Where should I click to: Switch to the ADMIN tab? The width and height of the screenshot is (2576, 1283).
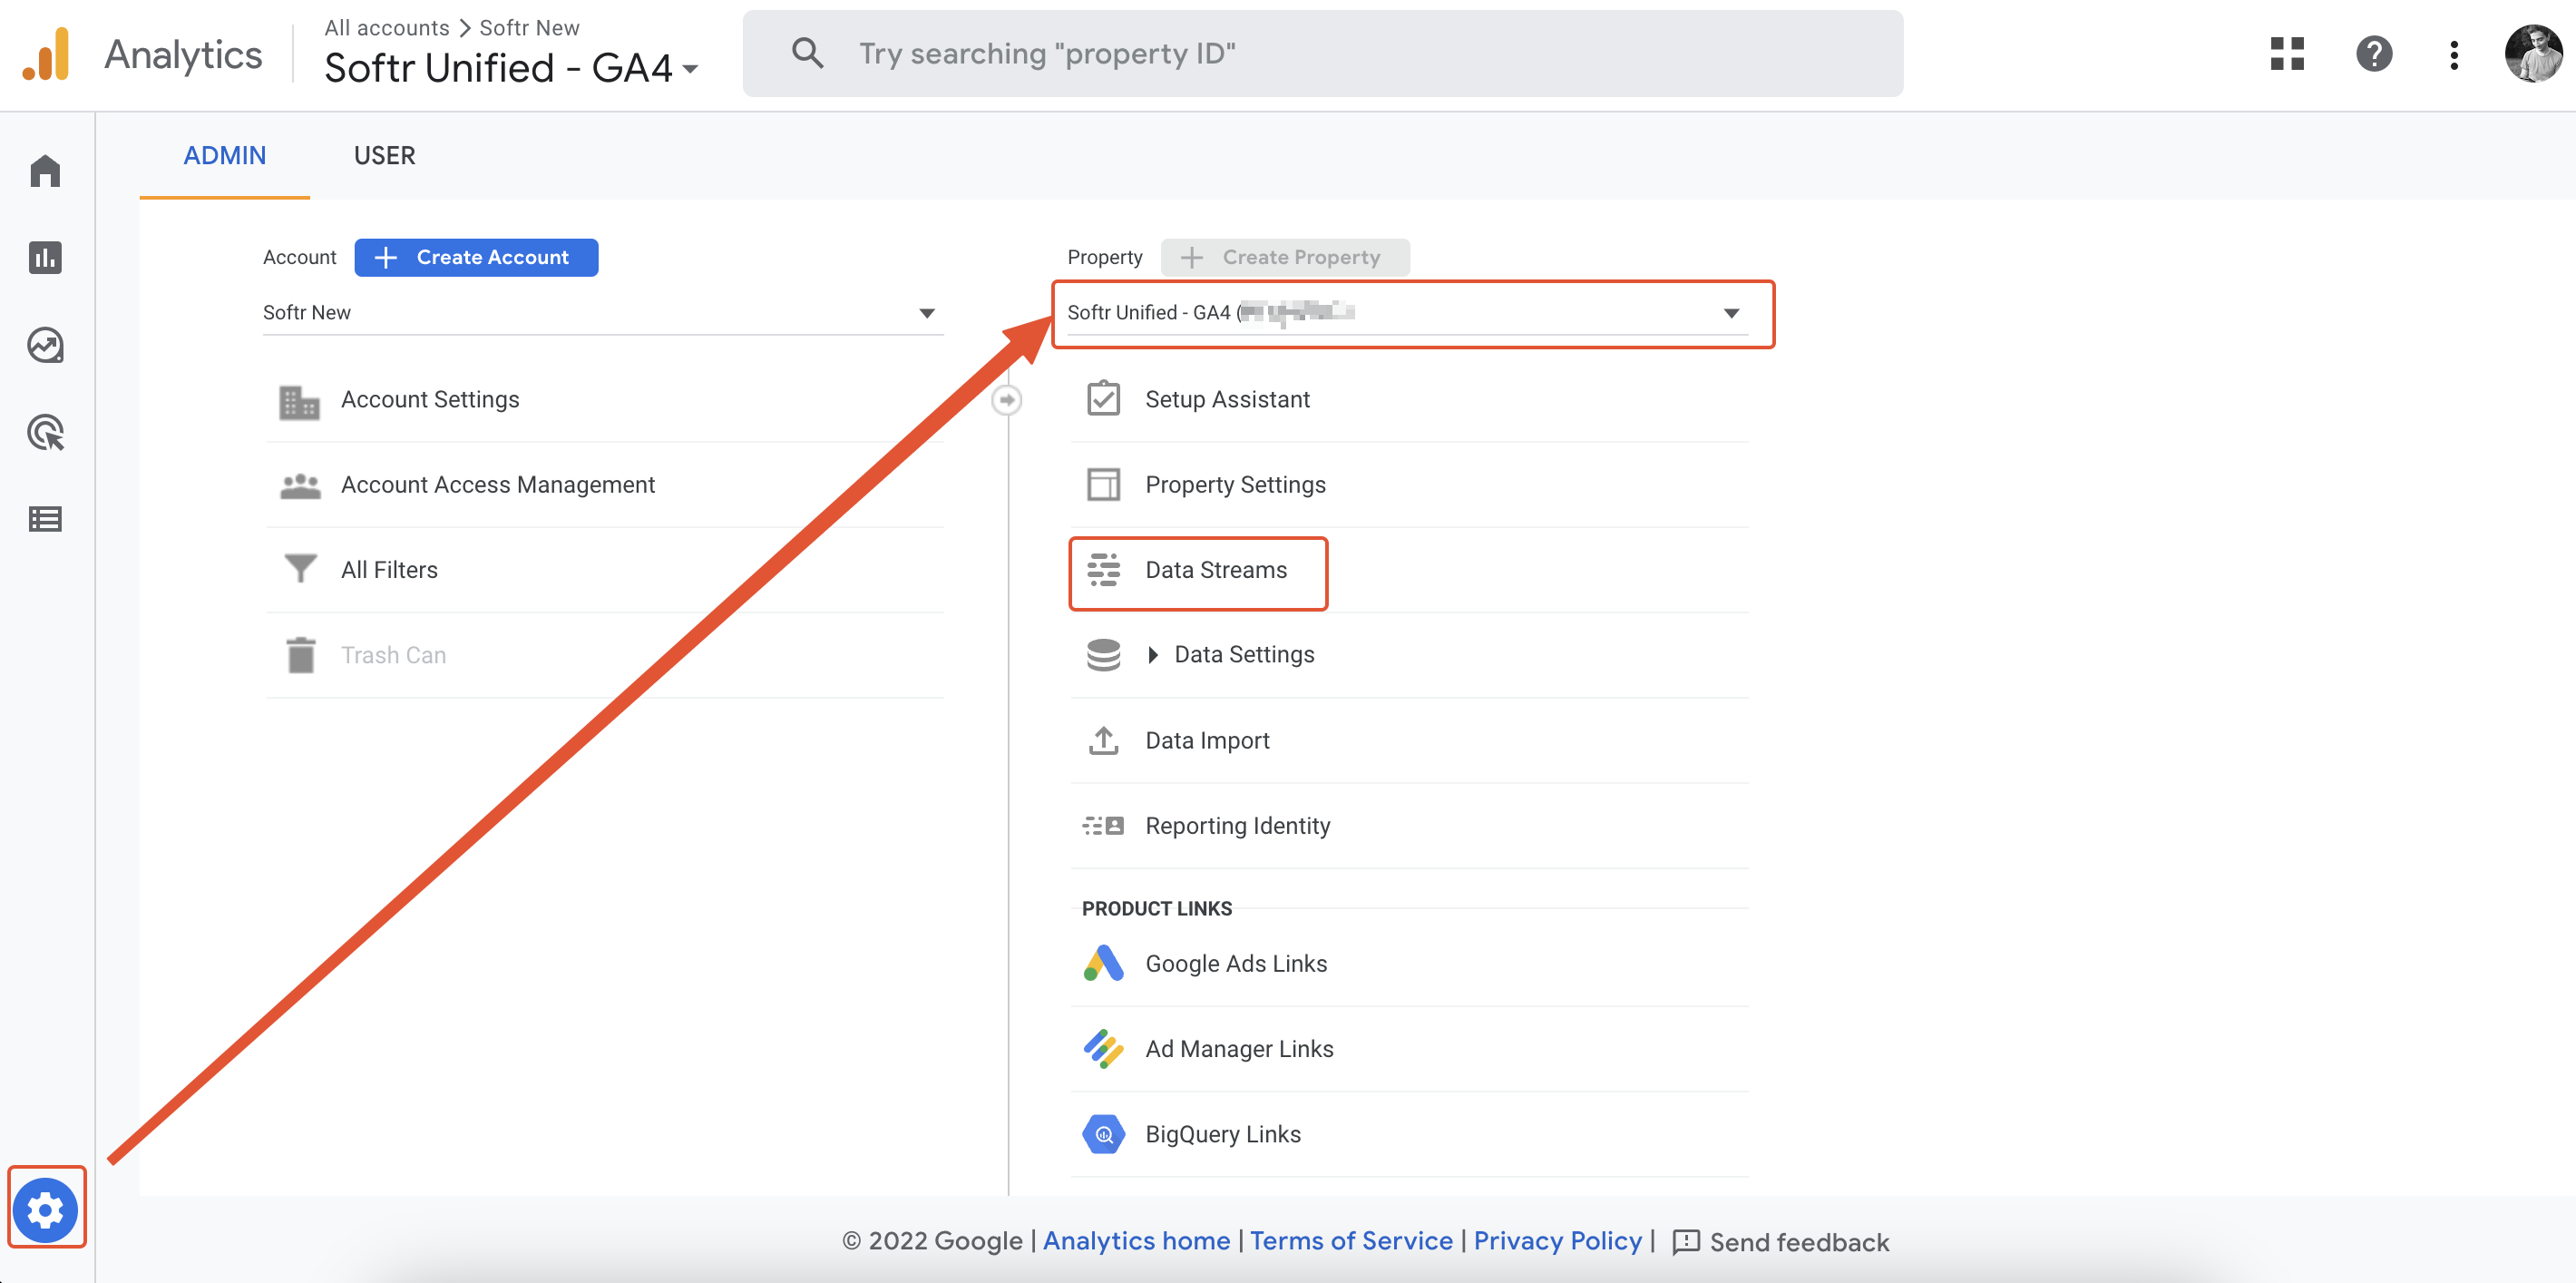224,155
